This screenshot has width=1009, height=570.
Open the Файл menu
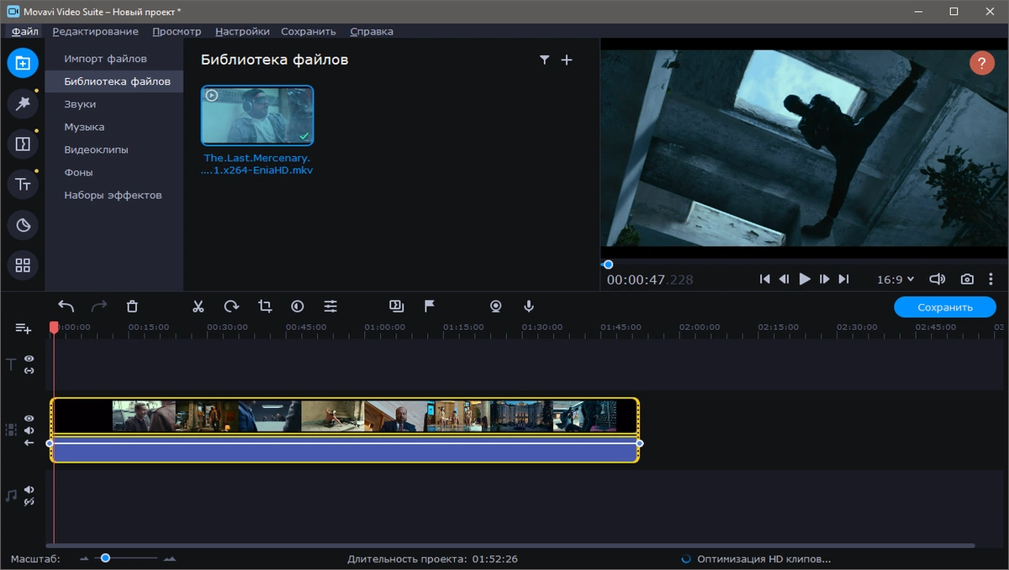[25, 31]
